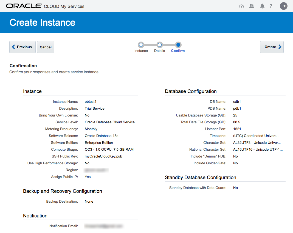
Task: Open the notifications bell icon
Action: (x=262, y=6)
